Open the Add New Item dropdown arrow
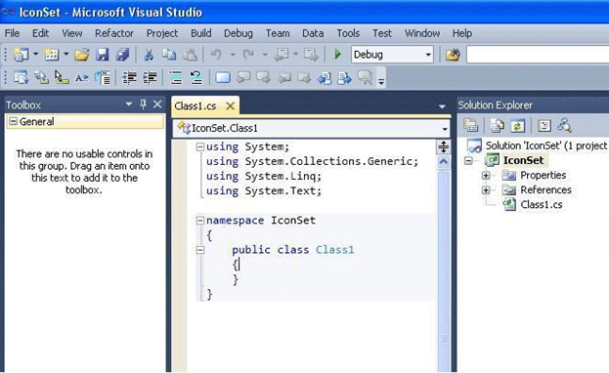The image size is (609, 373). coord(65,54)
